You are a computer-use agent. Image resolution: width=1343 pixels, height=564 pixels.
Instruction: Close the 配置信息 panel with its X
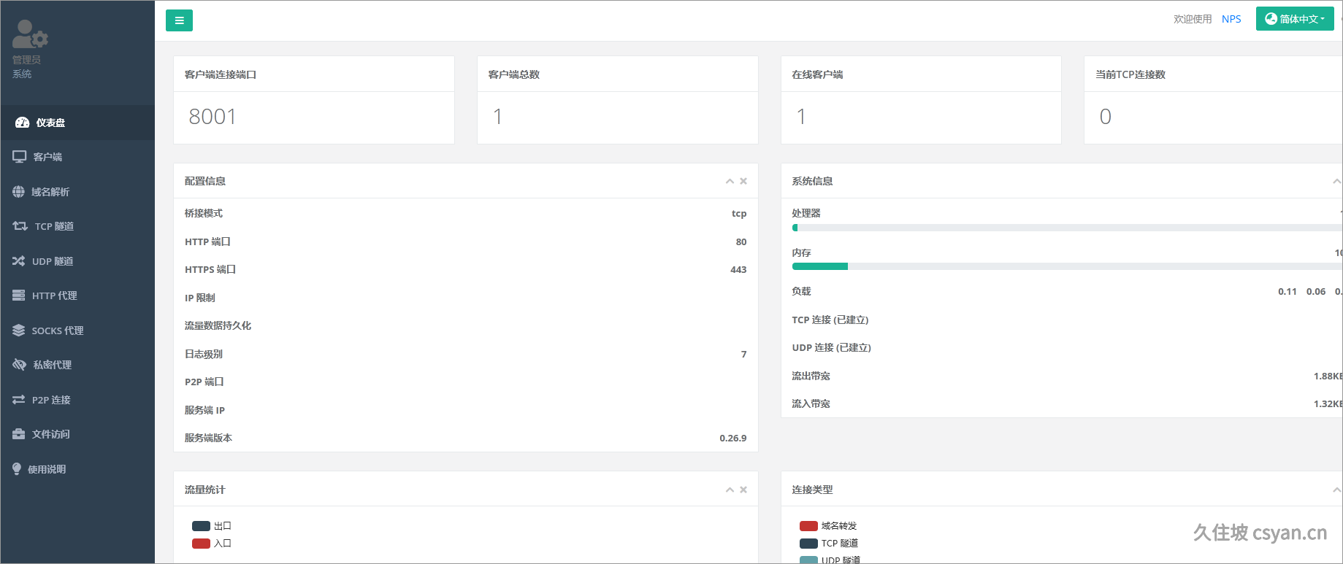click(x=743, y=181)
